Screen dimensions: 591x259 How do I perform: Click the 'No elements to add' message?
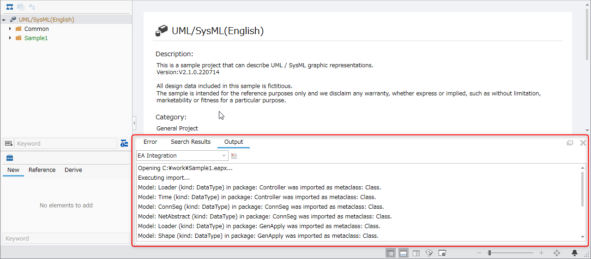pos(66,206)
